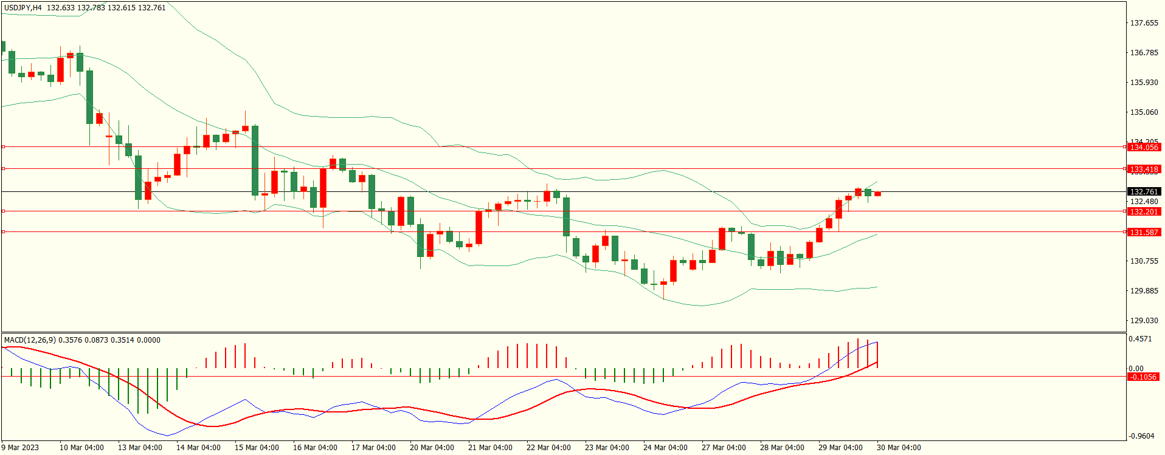Select the left handle of the 132.201 line

(x=3, y=211)
